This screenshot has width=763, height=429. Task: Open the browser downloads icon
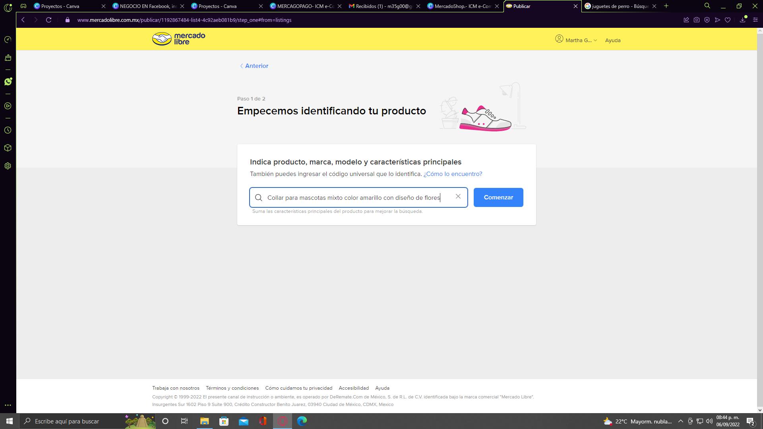click(x=742, y=20)
